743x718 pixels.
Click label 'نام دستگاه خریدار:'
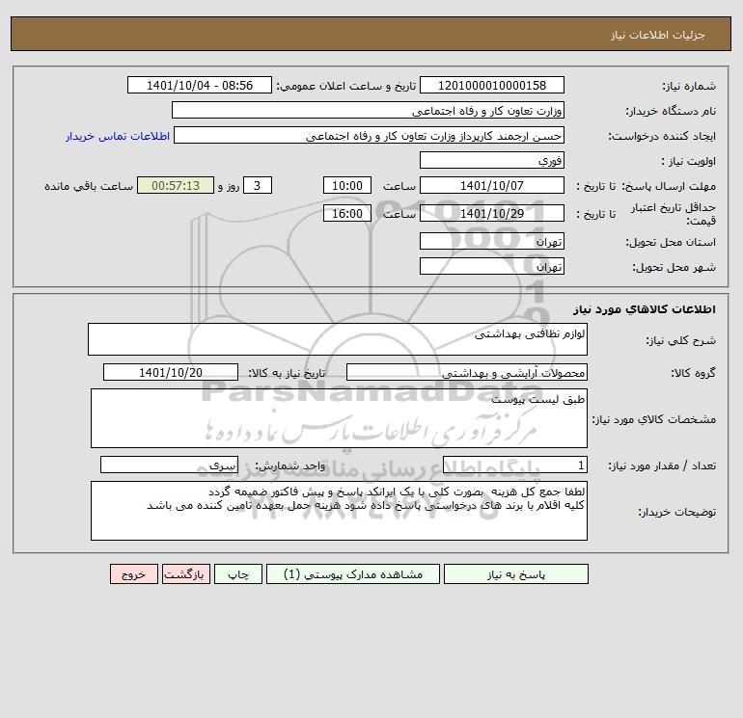pos(671,111)
